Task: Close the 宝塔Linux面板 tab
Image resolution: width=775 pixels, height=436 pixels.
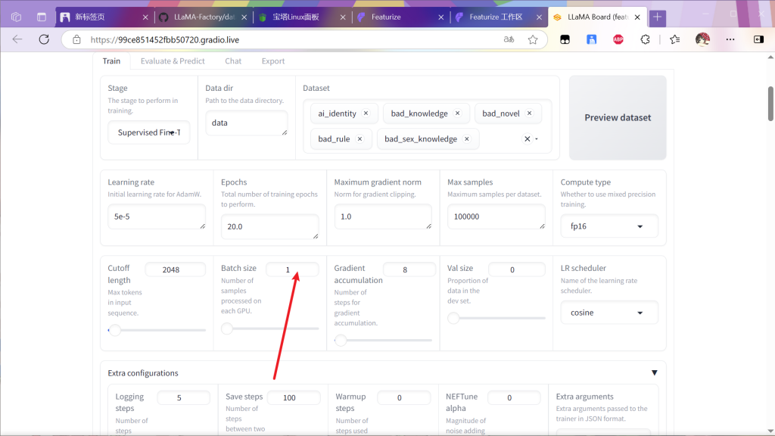Action: 343,17
